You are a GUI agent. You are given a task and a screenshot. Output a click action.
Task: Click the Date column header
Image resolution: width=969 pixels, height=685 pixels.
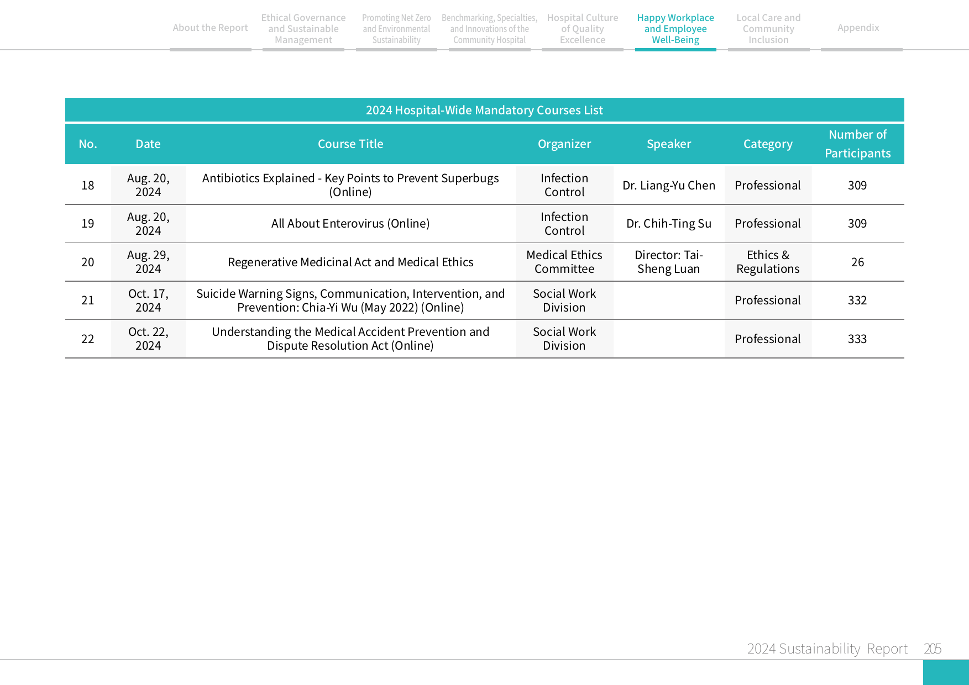tap(148, 144)
